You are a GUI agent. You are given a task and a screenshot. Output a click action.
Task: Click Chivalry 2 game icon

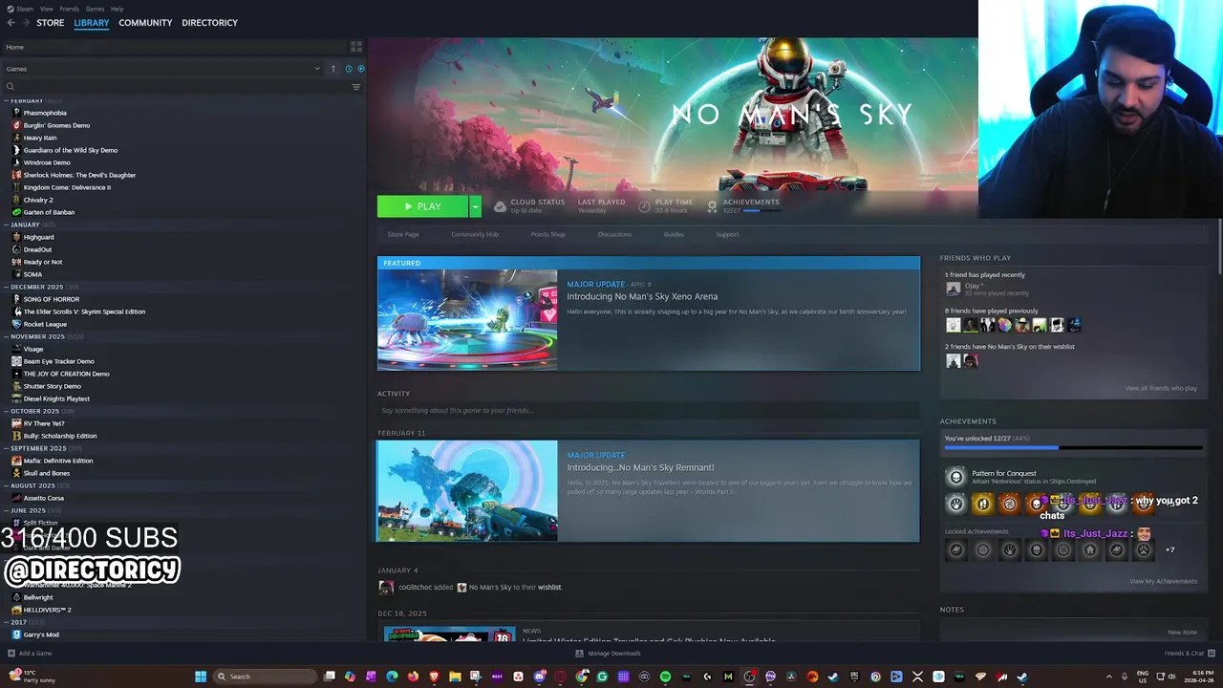pos(16,200)
